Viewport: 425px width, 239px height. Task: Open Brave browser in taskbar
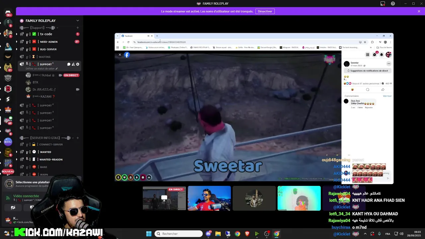247,234
